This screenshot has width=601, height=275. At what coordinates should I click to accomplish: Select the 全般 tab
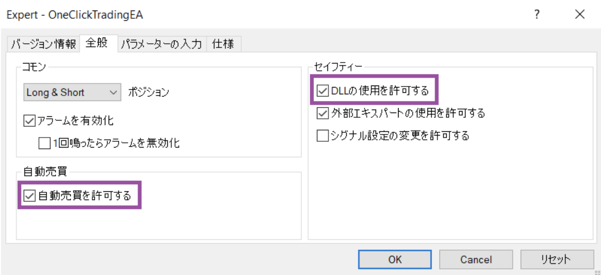pos(99,43)
